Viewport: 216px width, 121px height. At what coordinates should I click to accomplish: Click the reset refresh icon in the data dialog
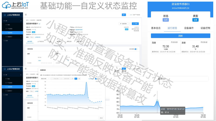point(79,79)
